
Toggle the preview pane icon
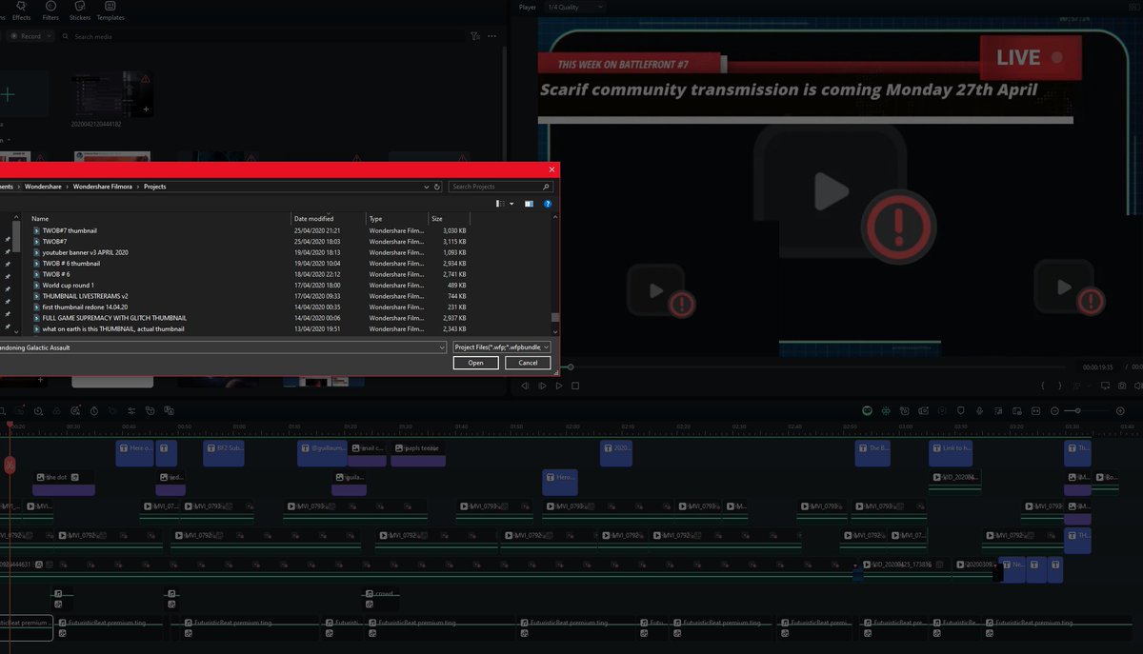530,204
